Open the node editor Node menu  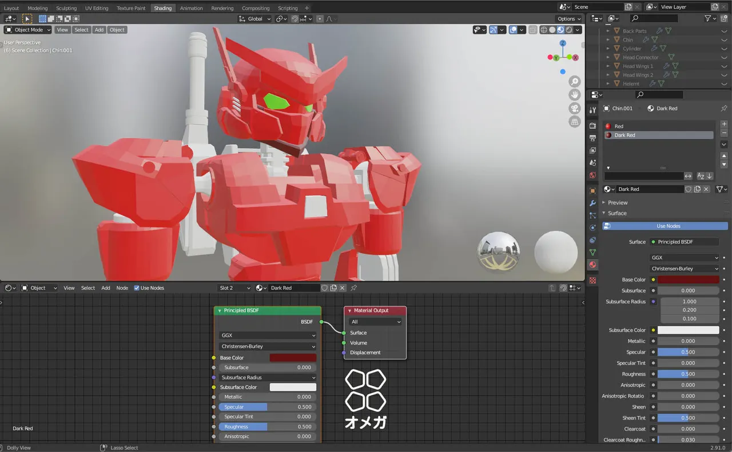[122, 288]
